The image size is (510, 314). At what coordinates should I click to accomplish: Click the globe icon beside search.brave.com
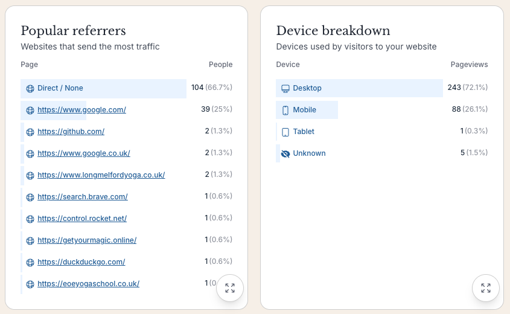tap(30, 197)
